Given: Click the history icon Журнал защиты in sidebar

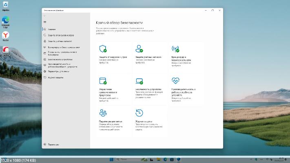Looking at the screenshot, I should pyautogui.click(x=45, y=77).
